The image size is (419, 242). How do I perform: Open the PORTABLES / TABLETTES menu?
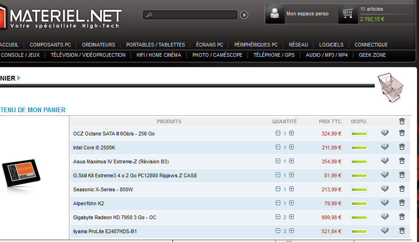pos(155,45)
